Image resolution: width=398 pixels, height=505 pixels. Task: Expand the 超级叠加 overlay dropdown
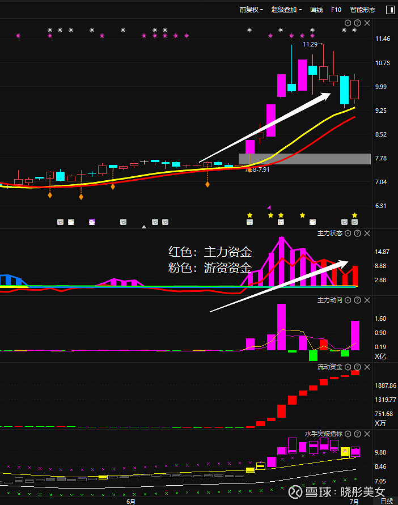[286, 10]
